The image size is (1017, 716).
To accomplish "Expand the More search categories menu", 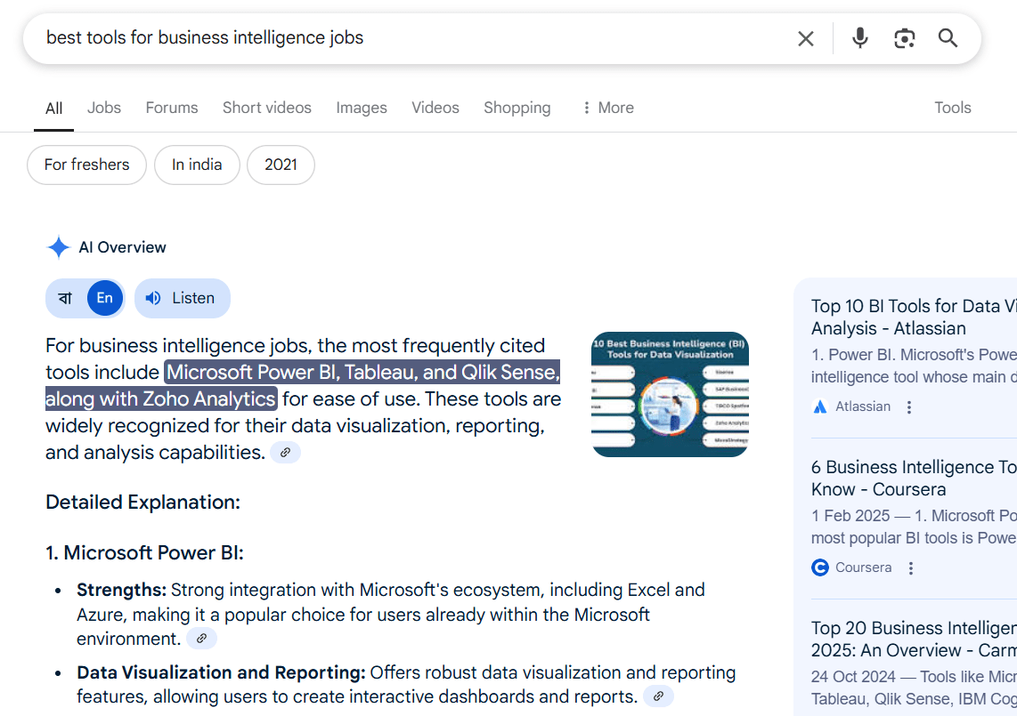I will [x=607, y=108].
